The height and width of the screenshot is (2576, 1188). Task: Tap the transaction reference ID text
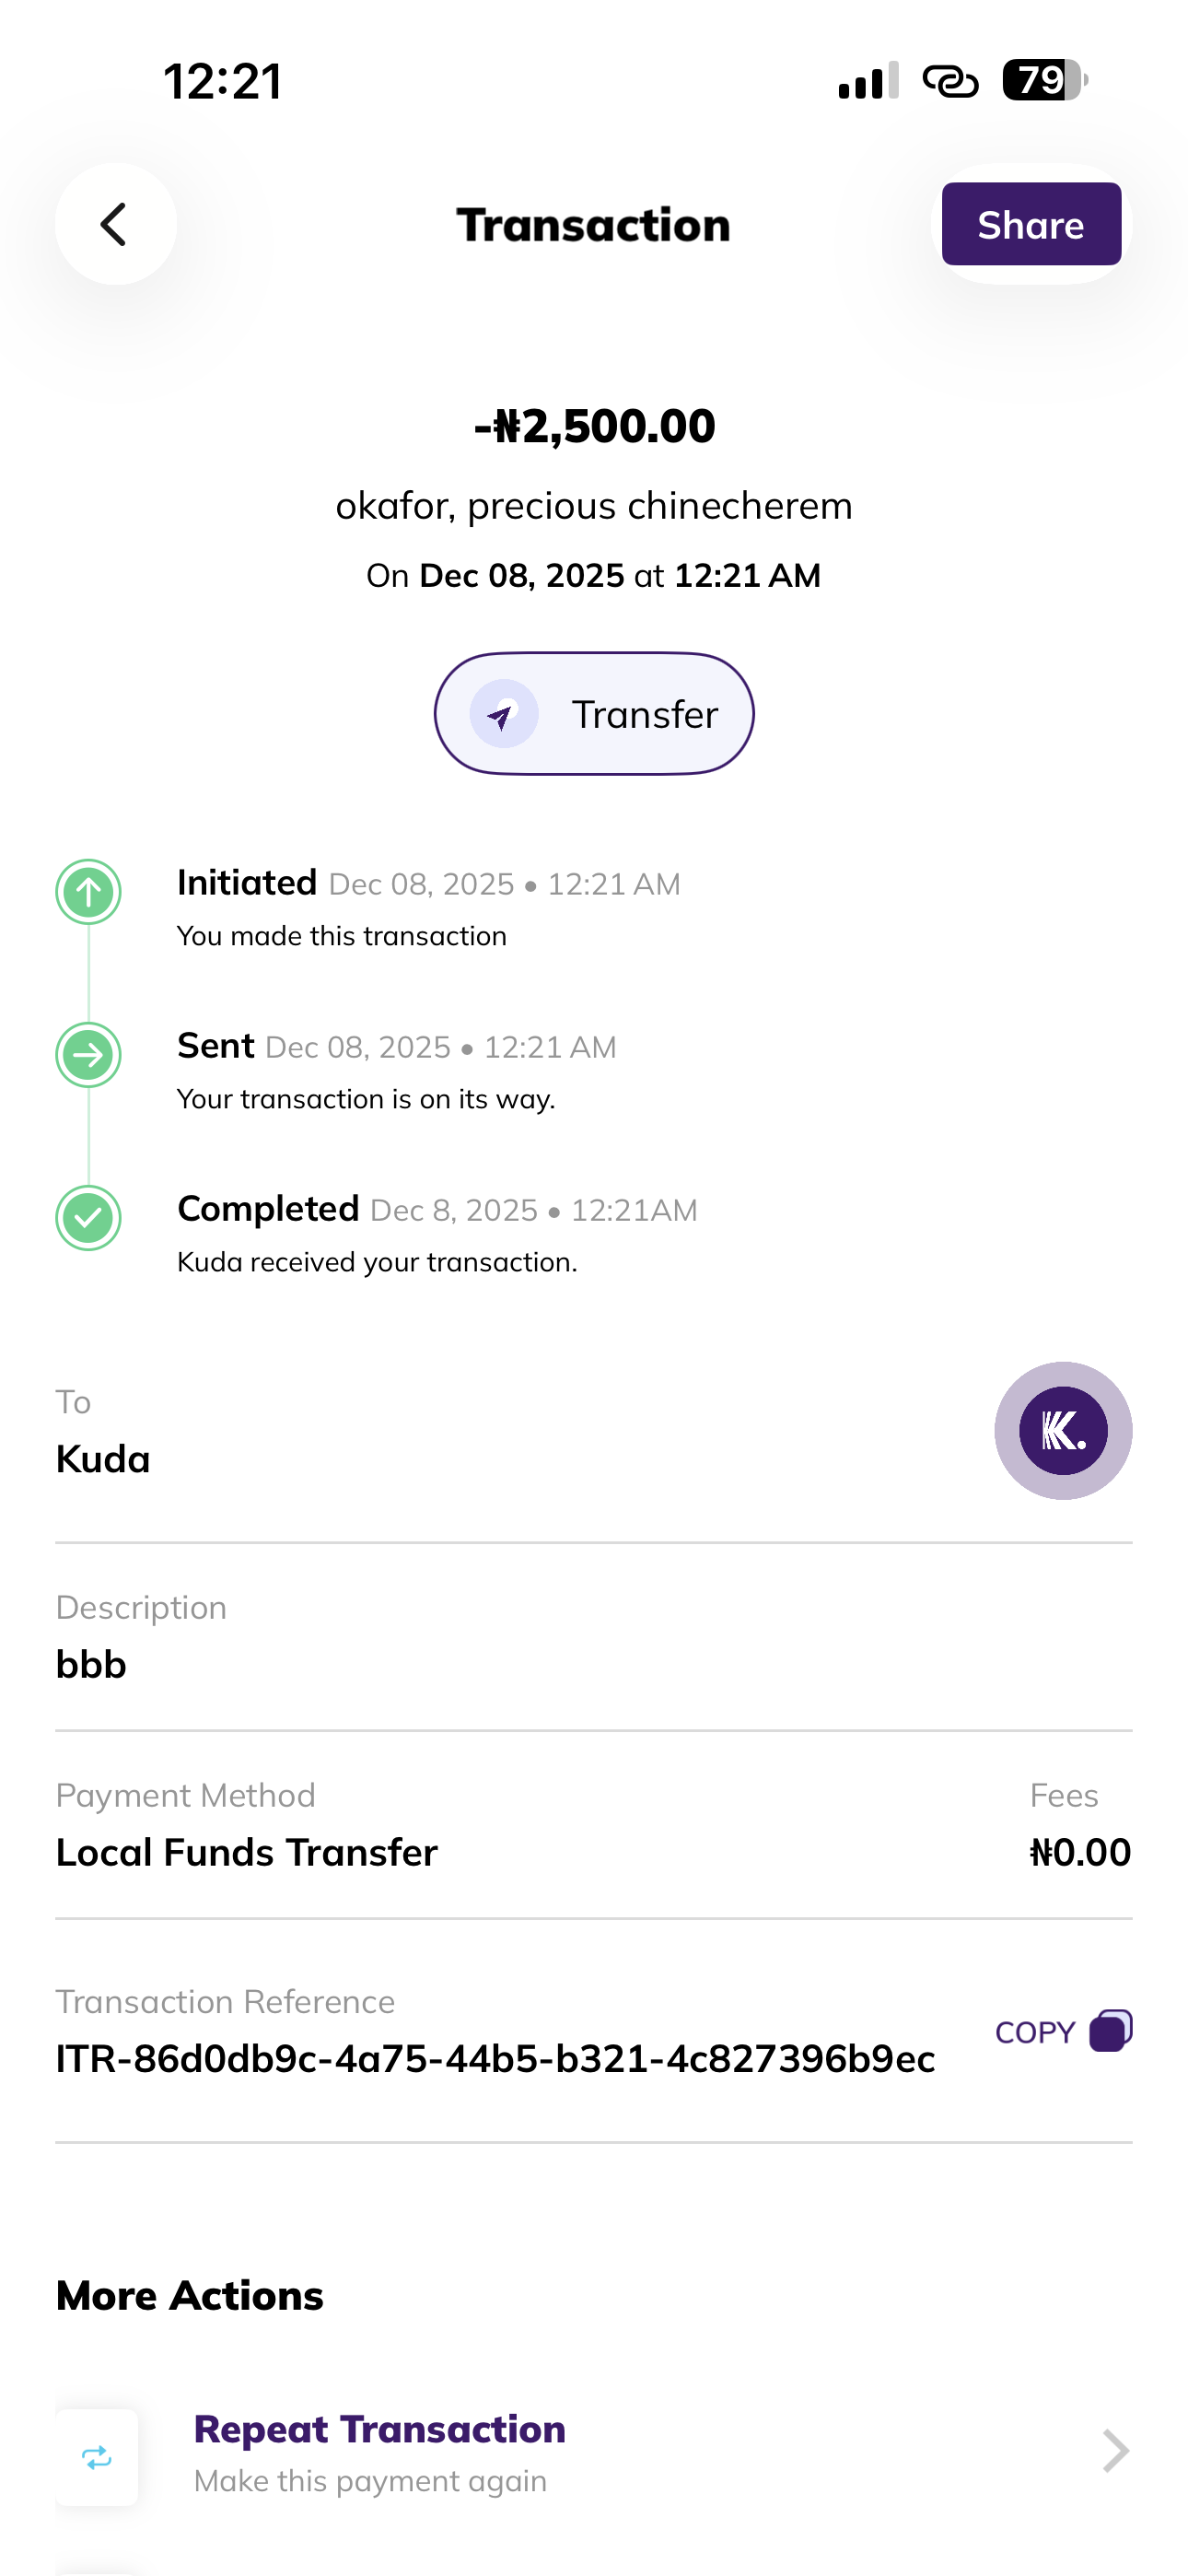coord(495,2059)
